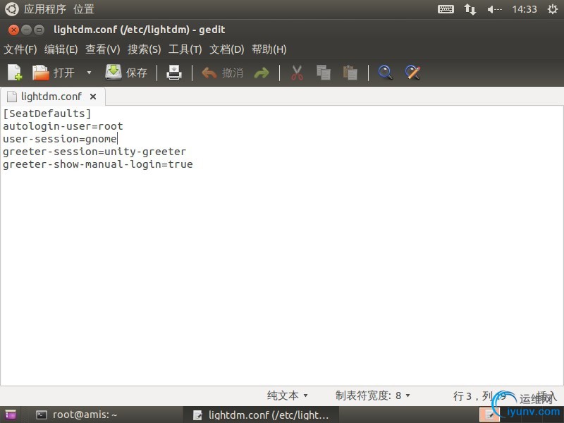Click the green redo arrow

click(x=261, y=73)
